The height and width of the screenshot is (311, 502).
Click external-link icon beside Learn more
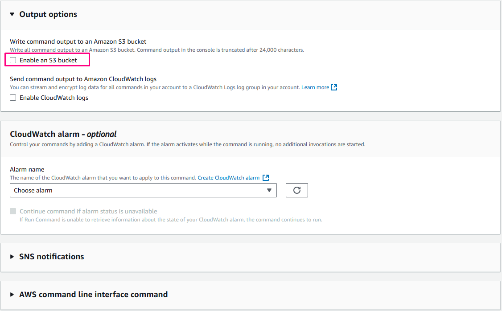334,87
